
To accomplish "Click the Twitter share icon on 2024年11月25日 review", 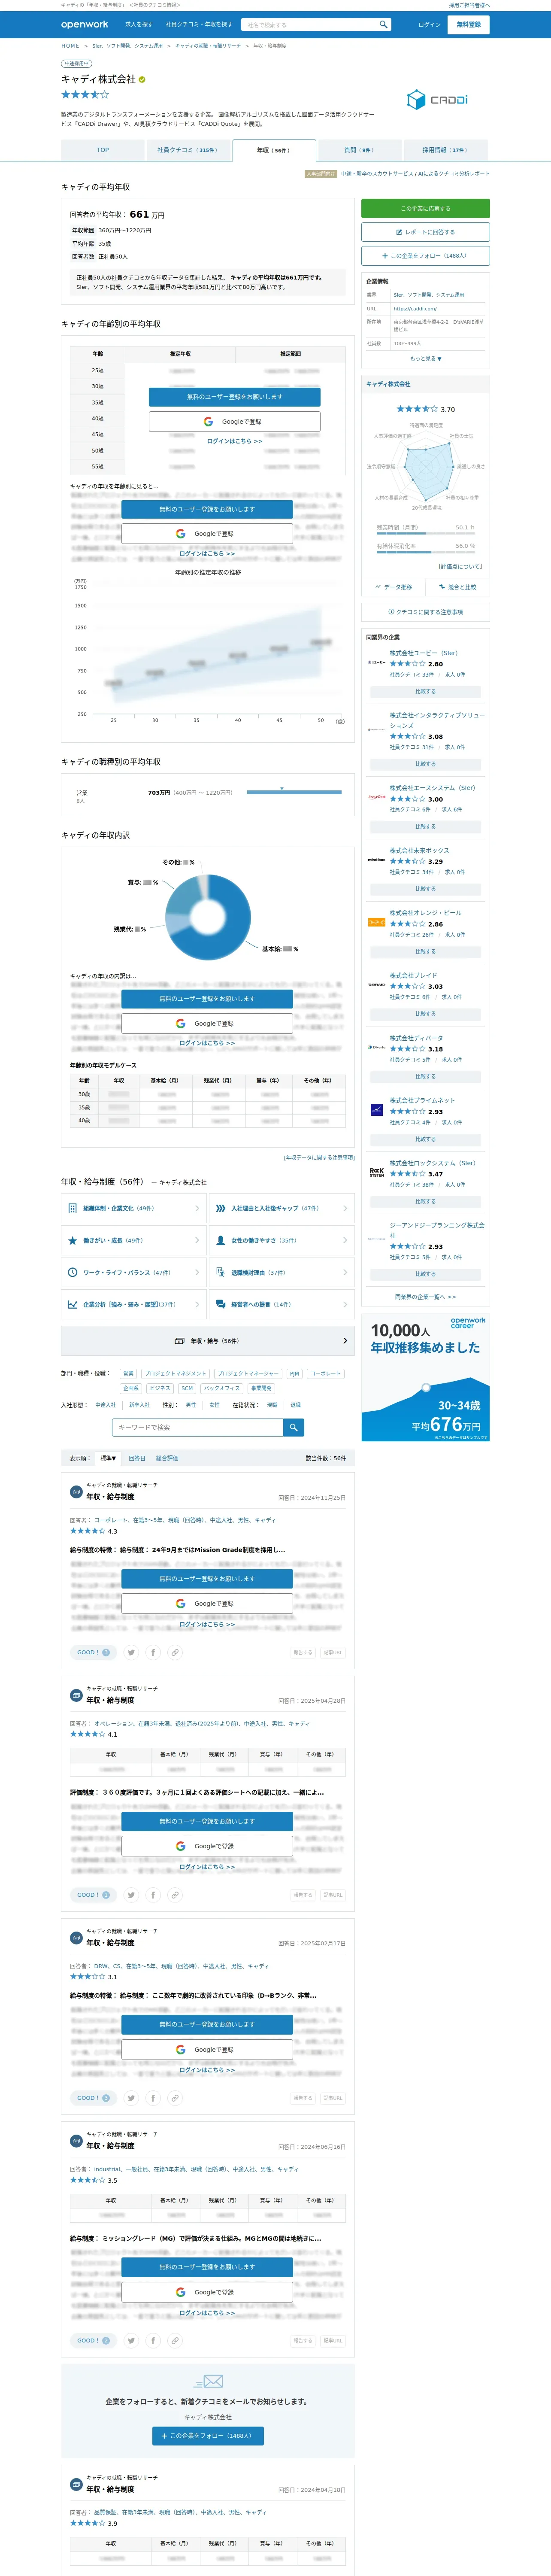I will pyautogui.click(x=131, y=1652).
